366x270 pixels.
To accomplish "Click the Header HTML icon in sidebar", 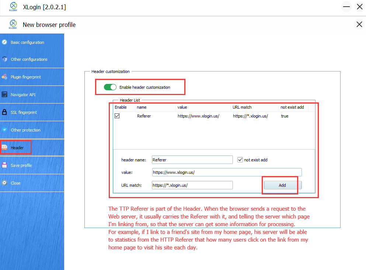I will click(4, 147).
